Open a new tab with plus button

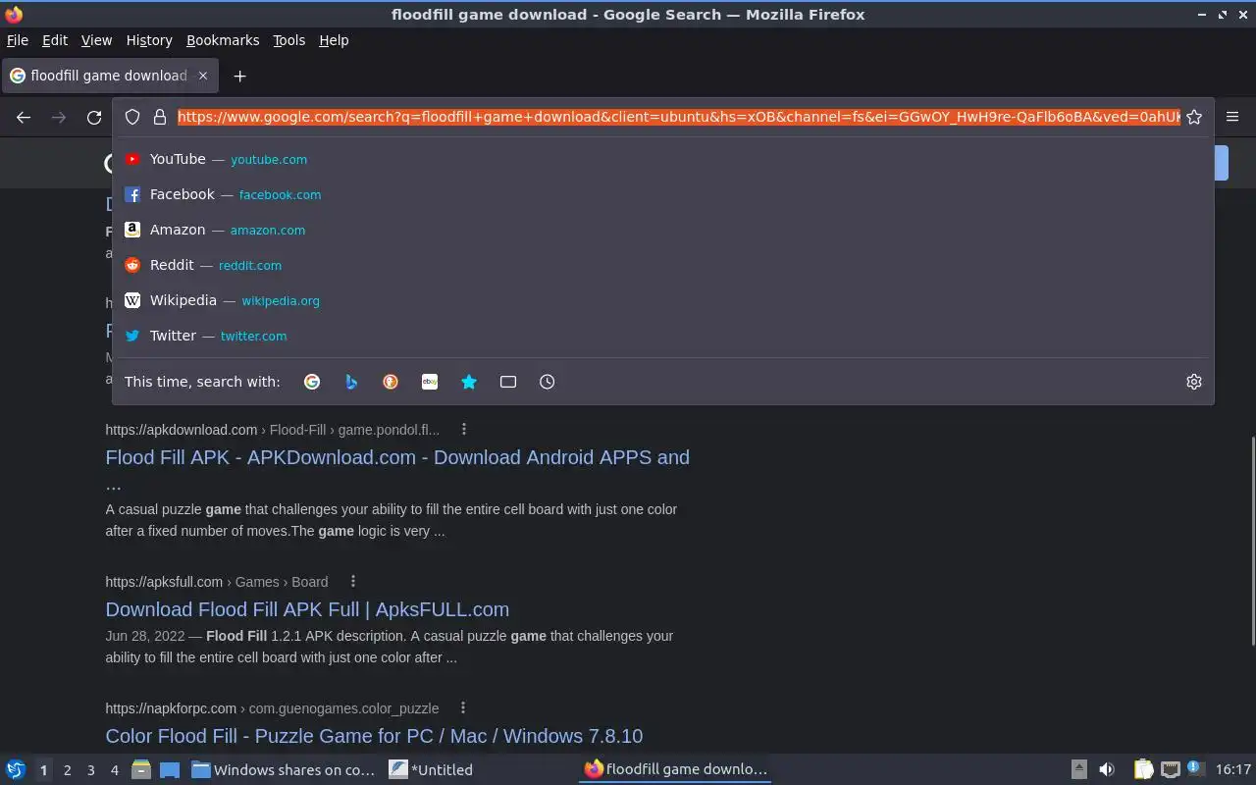[239, 76]
